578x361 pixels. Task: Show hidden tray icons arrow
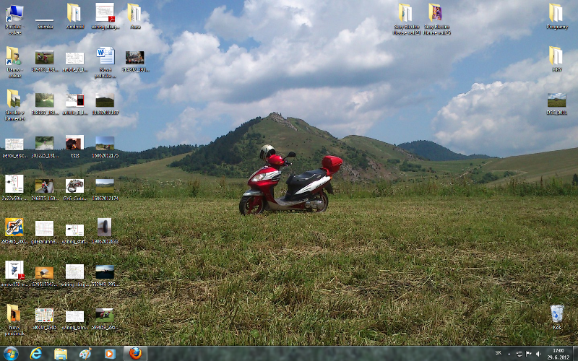coord(510,353)
